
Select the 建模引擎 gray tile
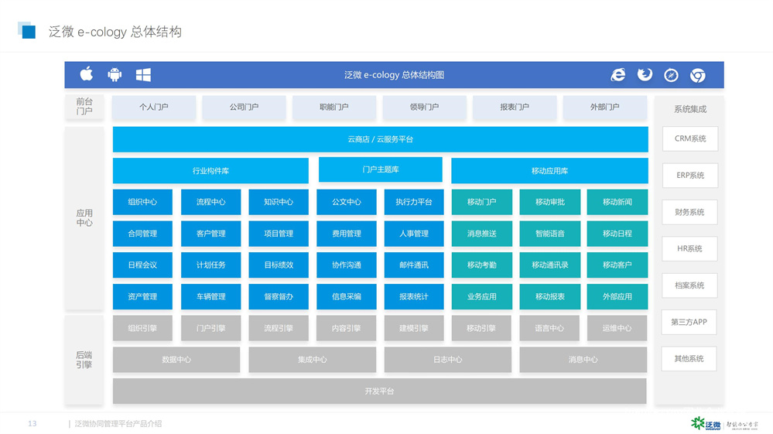[x=414, y=328]
